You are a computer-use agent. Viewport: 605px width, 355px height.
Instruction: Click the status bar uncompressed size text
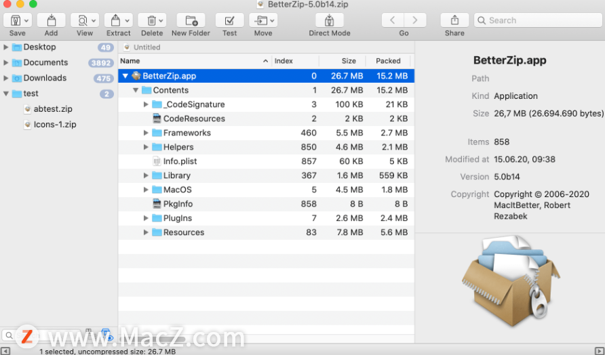click(108, 352)
